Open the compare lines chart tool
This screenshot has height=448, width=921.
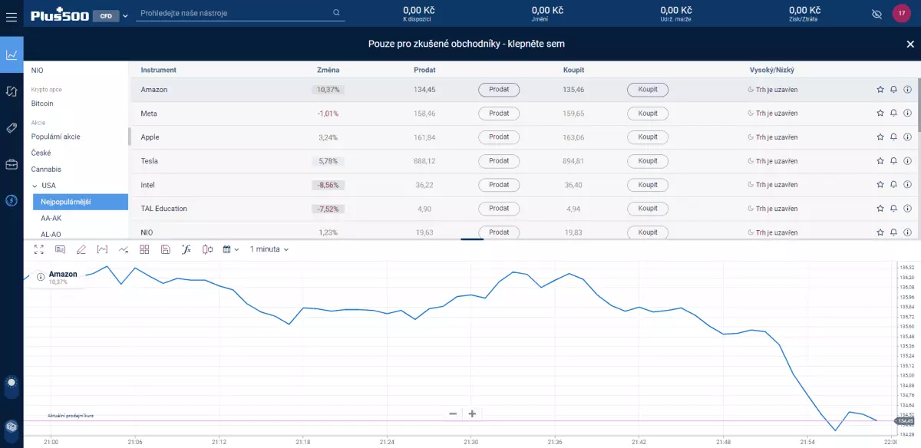click(x=124, y=249)
